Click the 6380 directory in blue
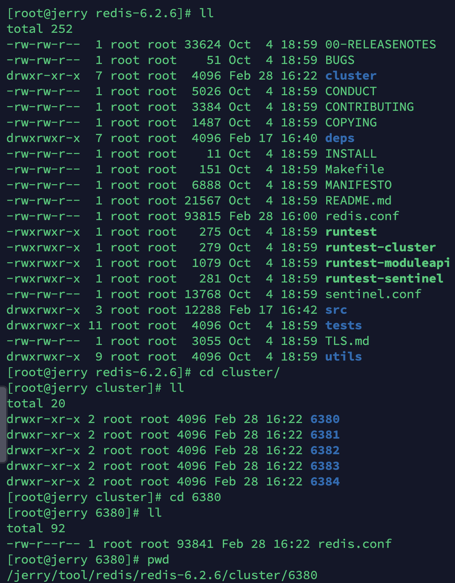The height and width of the screenshot is (583, 455). [x=325, y=419]
